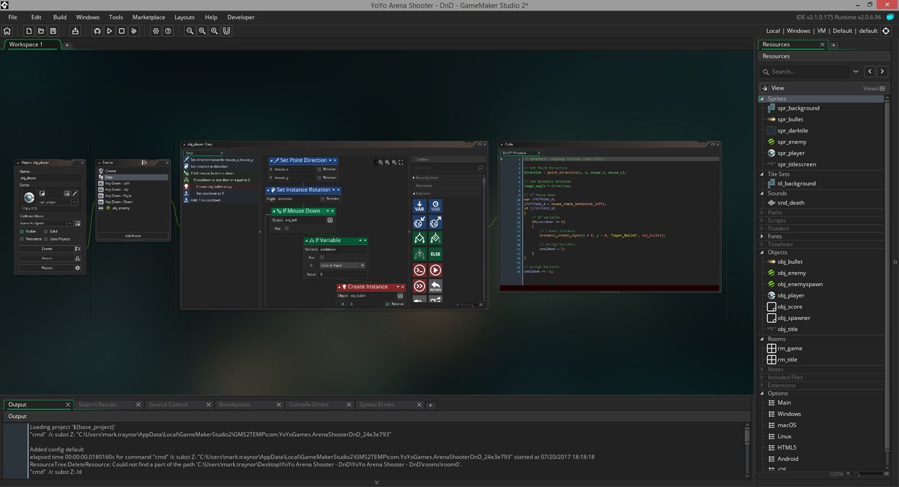Screen dimensions: 899x487
Task: Save project using toolbar disk icon
Action: coord(53,31)
